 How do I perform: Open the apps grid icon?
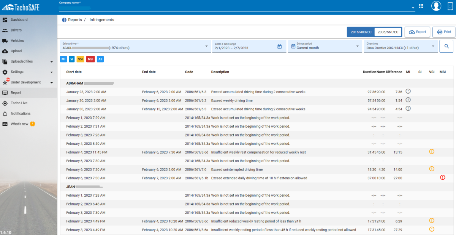point(421,6)
